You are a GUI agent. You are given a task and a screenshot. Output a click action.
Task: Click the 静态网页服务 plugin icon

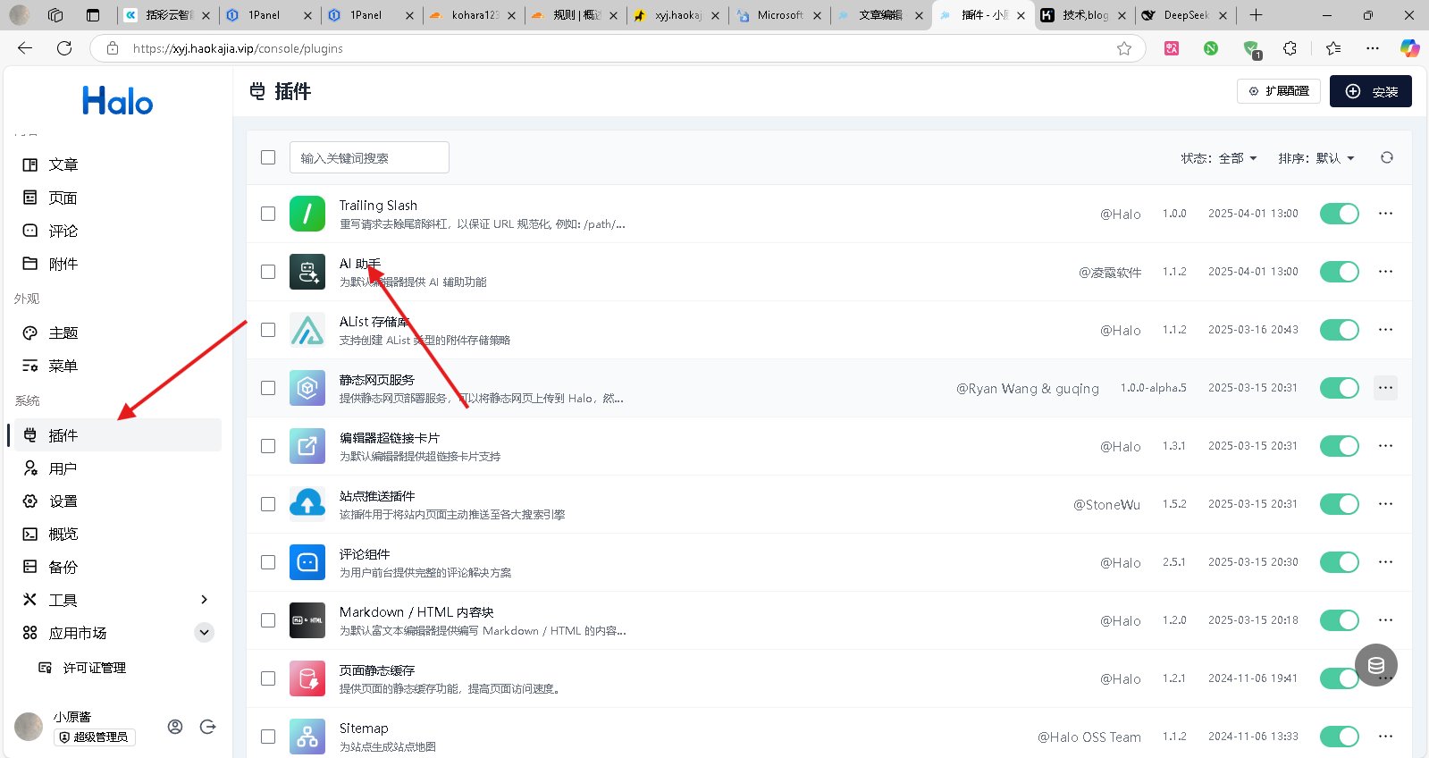coord(307,388)
